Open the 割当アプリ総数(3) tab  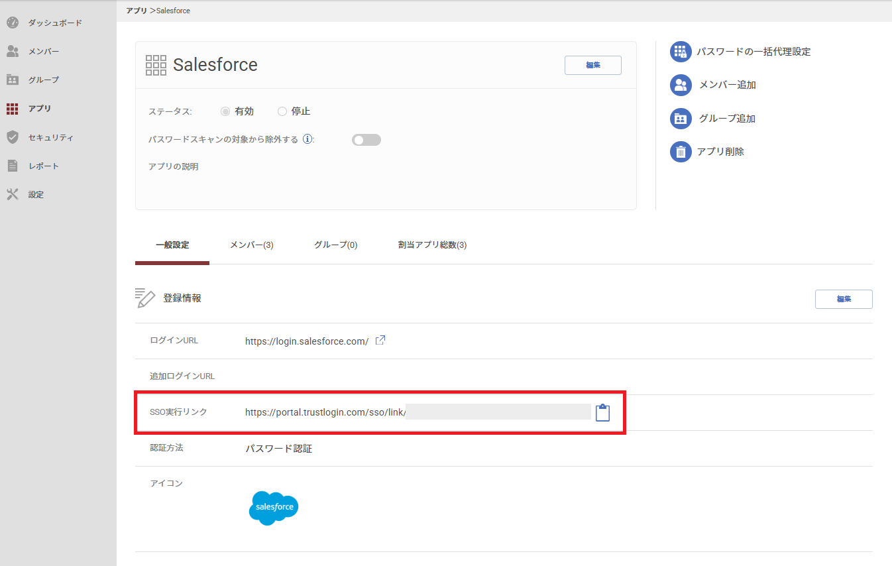[x=433, y=245]
